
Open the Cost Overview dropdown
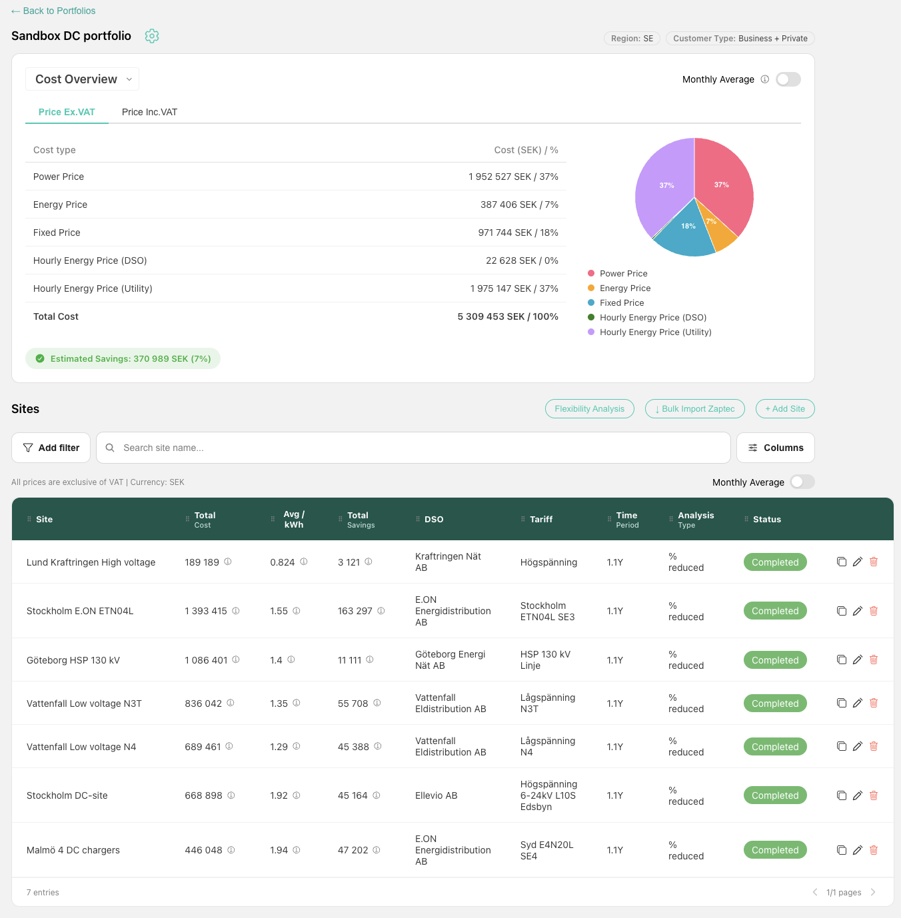point(82,79)
